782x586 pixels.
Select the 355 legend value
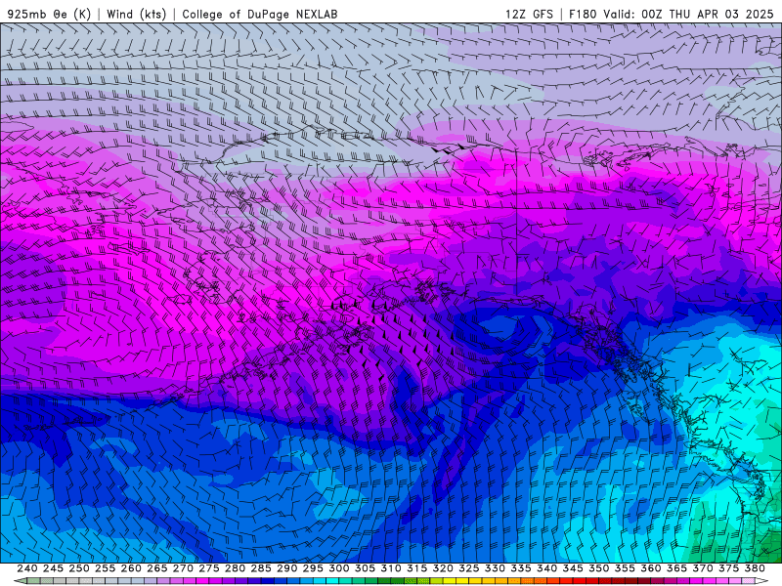625,568
